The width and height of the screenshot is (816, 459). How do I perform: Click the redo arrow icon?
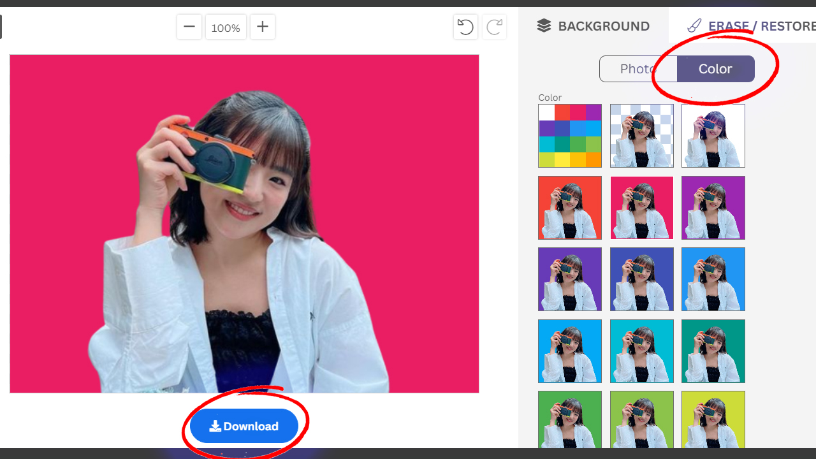point(495,27)
